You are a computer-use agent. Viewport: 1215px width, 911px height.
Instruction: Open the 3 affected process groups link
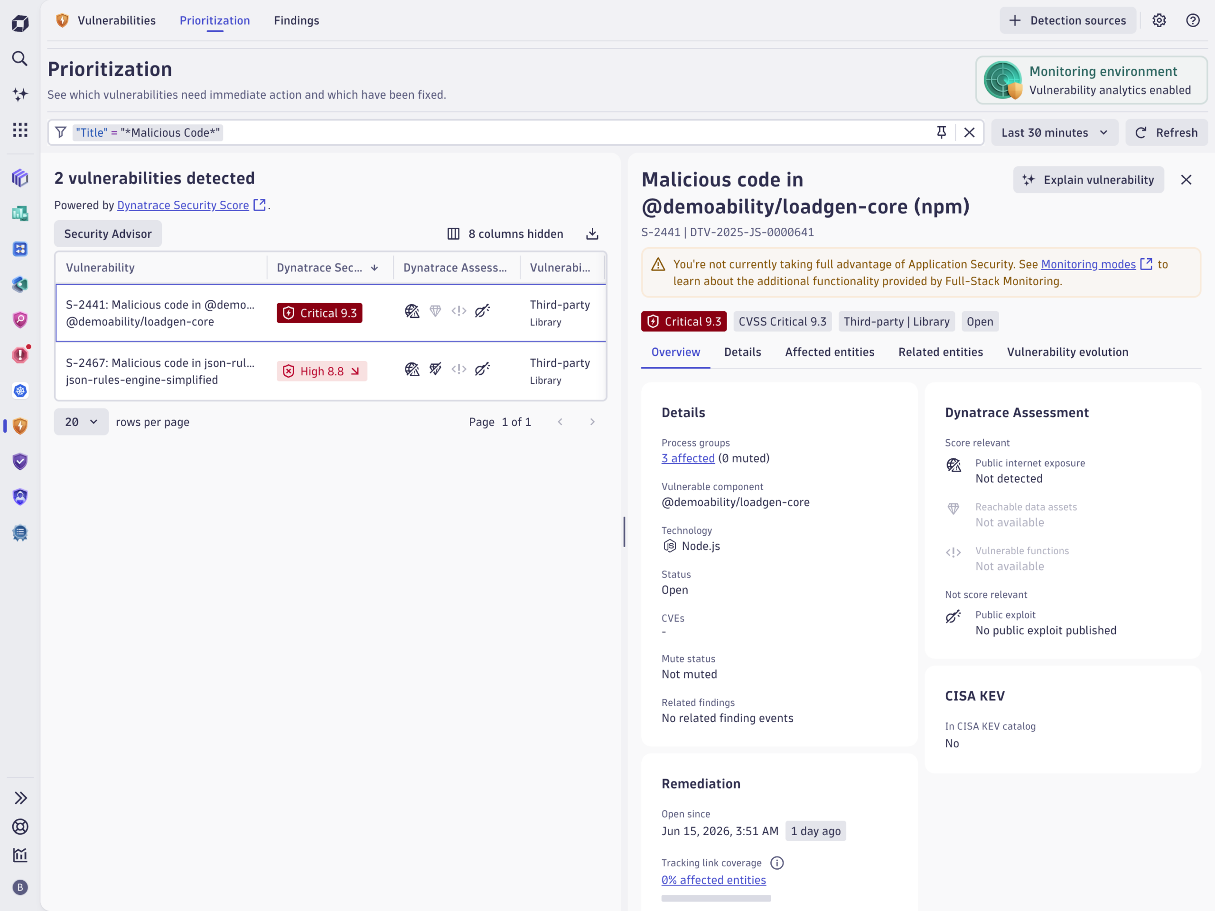[688, 458]
